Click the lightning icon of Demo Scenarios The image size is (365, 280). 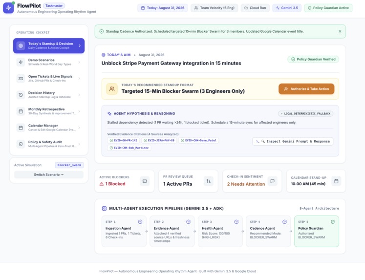coord(21,62)
